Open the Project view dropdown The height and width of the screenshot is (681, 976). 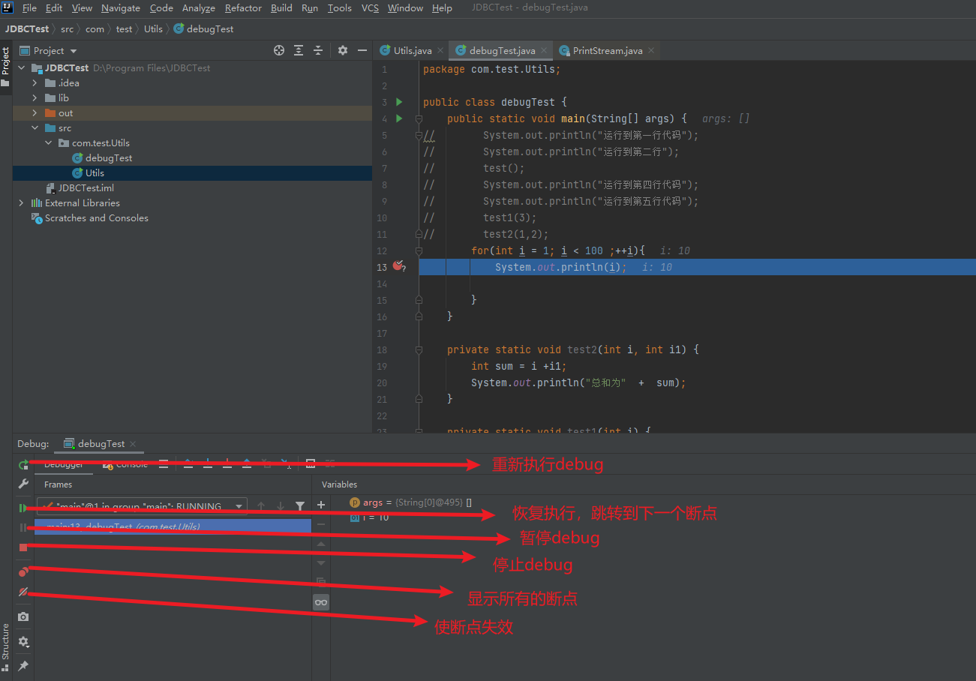pyautogui.click(x=48, y=50)
